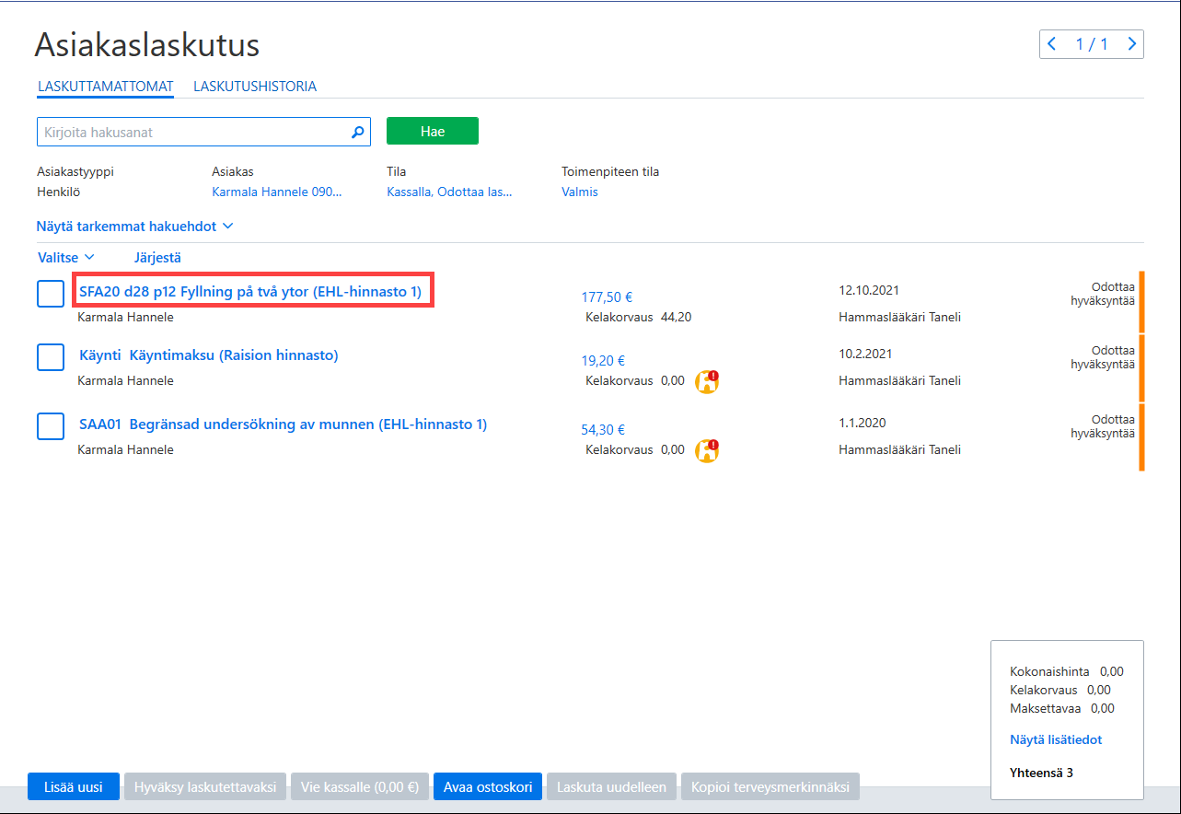Open Tila filter value Kassalla, Odottaa

point(449,192)
